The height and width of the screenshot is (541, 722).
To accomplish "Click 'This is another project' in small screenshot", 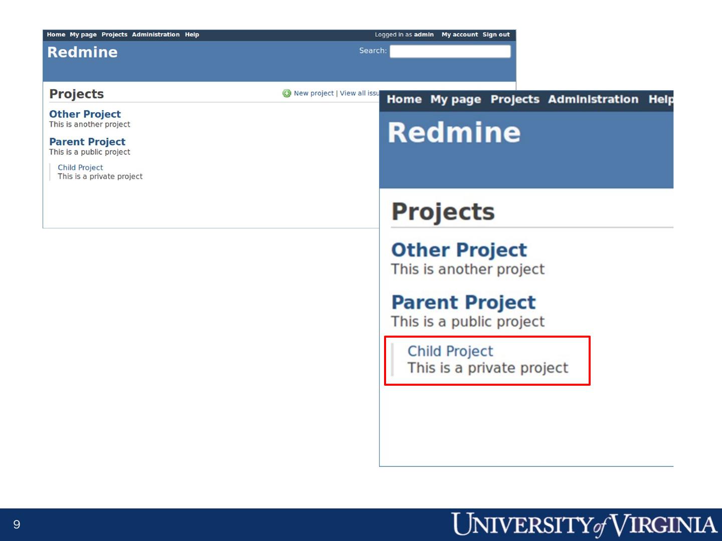I will coord(90,124).
